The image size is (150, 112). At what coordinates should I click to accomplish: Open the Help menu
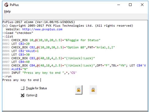pos(7,12)
